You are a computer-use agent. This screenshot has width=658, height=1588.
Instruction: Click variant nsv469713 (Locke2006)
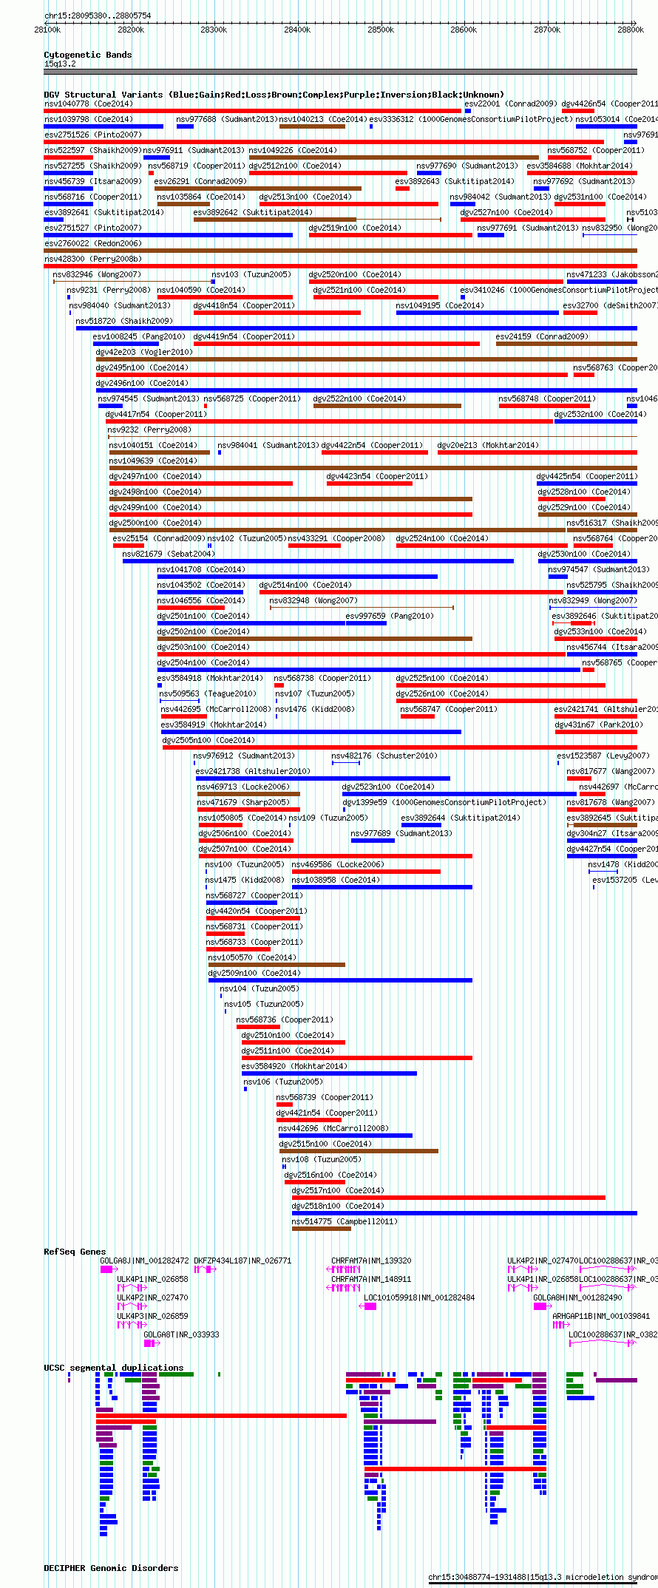click(x=248, y=794)
